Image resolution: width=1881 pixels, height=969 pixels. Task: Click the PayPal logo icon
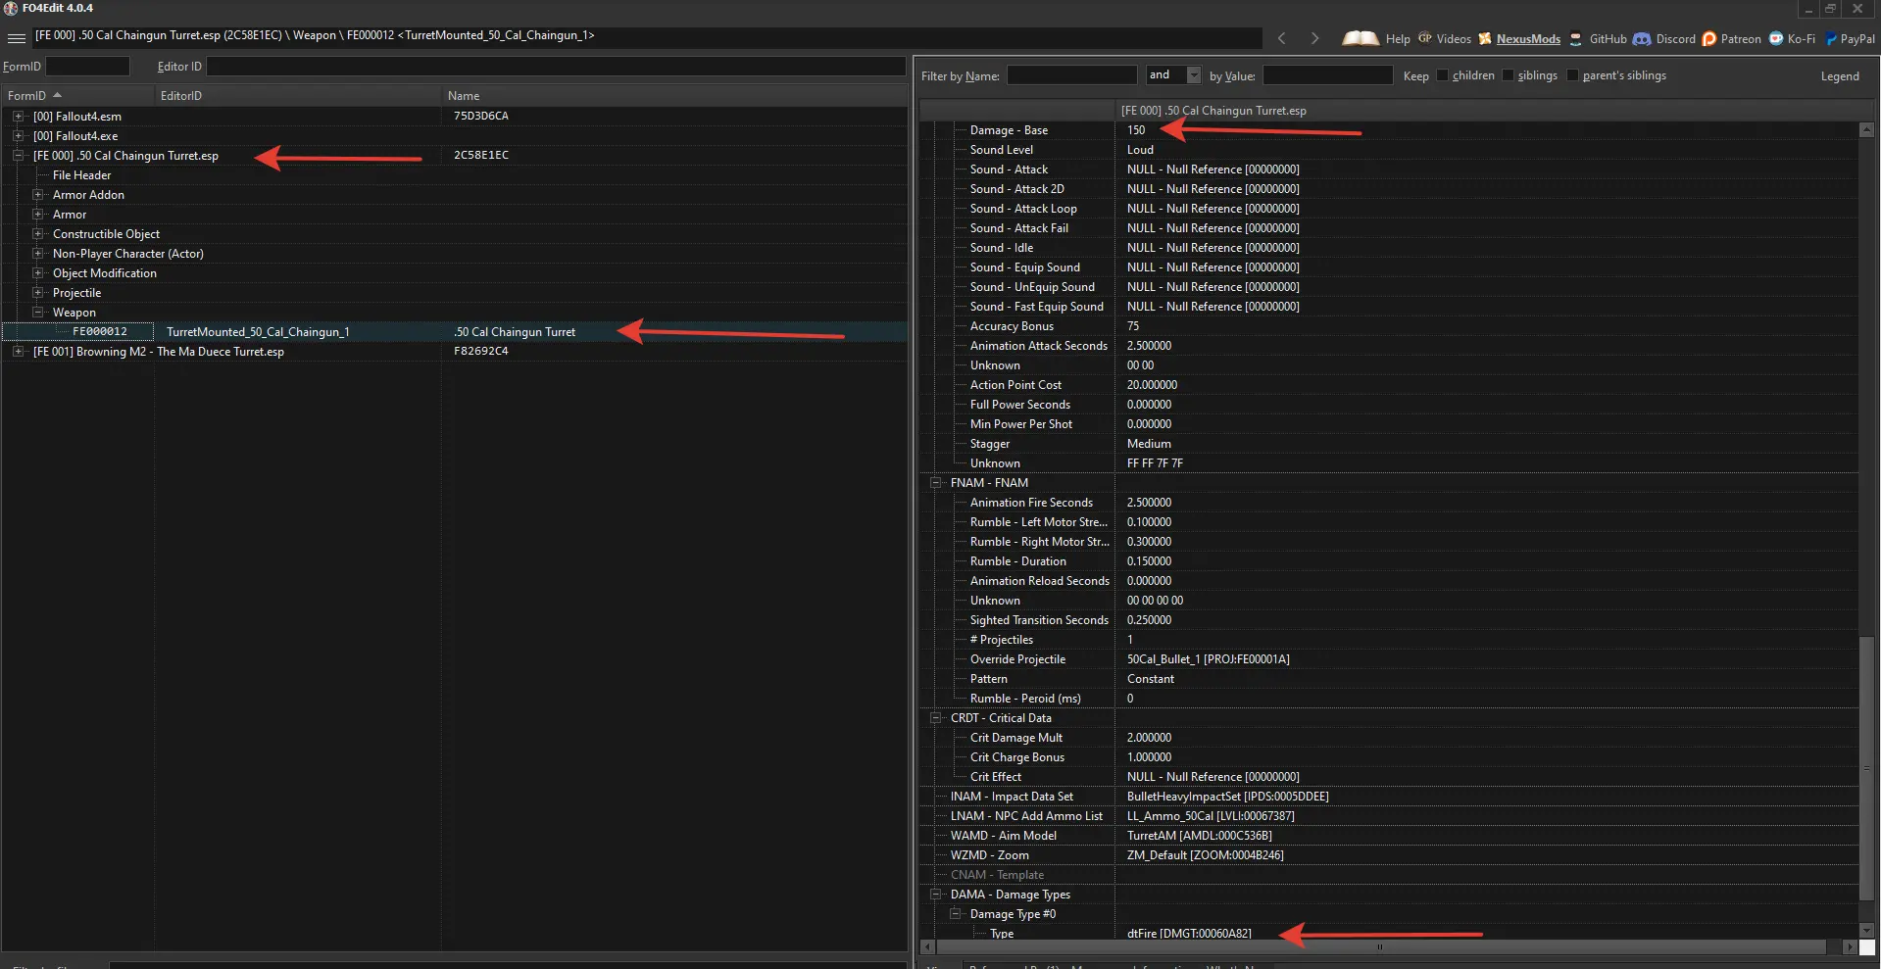[x=1831, y=39]
